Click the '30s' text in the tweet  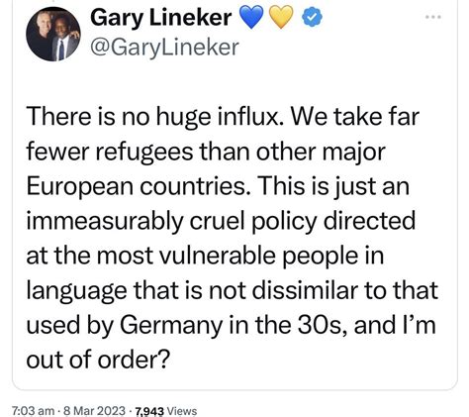pos(323,325)
